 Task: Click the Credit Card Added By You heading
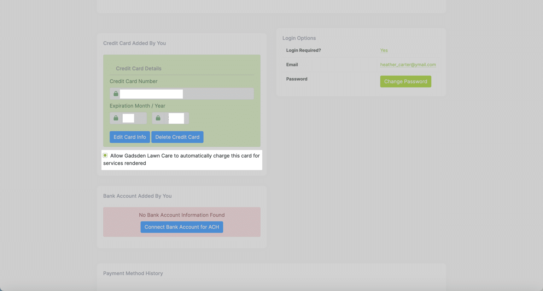click(134, 43)
